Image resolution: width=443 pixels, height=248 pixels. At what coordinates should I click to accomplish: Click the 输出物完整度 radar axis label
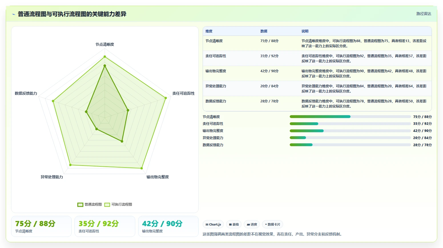(x=158, y=177)
